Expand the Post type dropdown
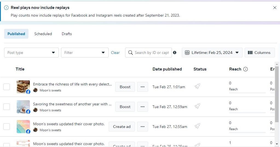 pos(31,53)
